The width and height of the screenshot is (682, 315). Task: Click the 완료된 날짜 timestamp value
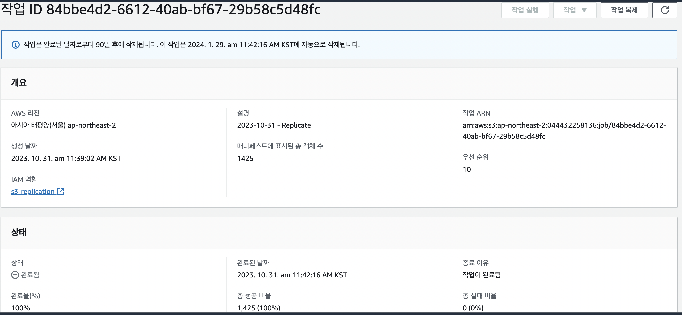[292, 275]
